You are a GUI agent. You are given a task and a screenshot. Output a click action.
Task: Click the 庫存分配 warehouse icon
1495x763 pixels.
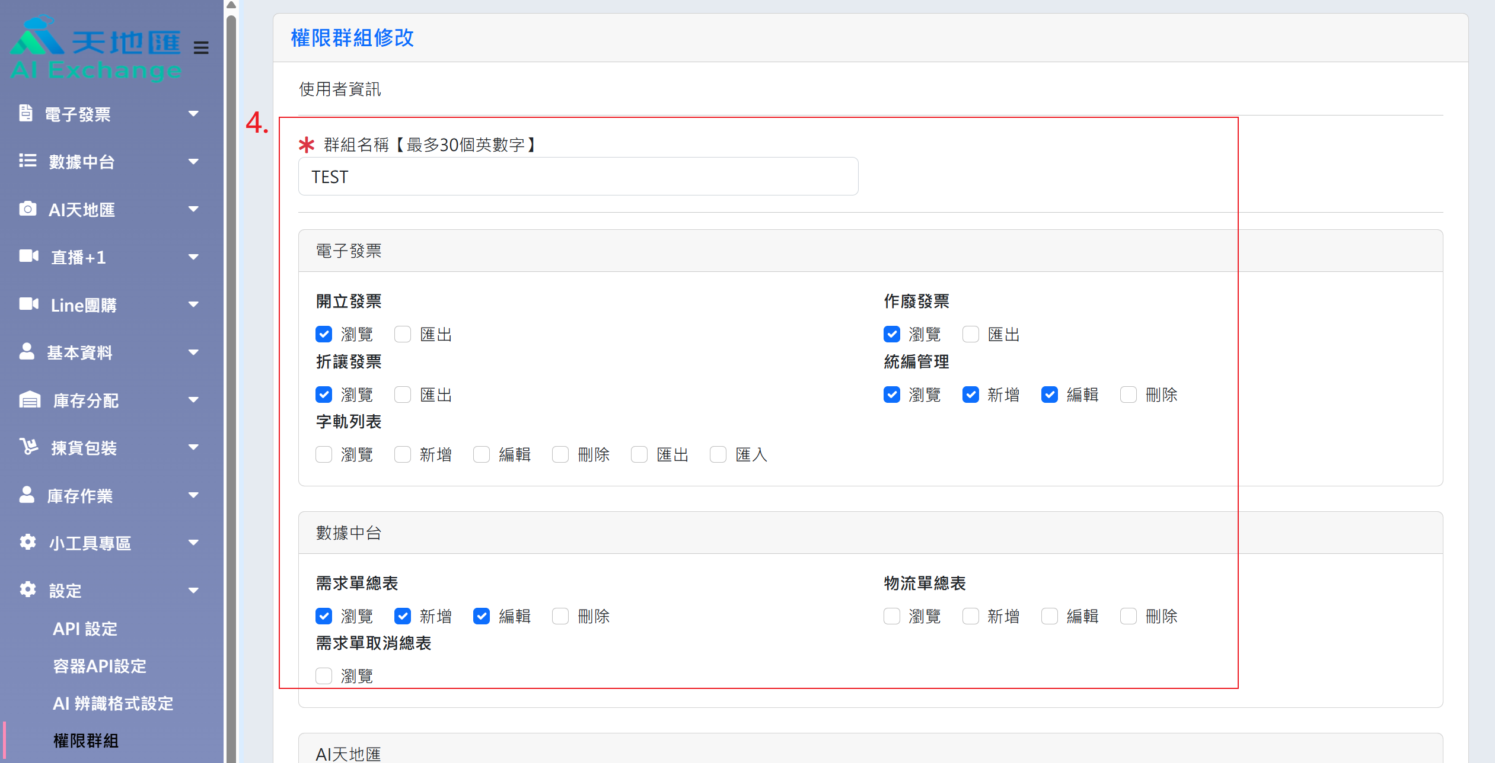[30, 400]
